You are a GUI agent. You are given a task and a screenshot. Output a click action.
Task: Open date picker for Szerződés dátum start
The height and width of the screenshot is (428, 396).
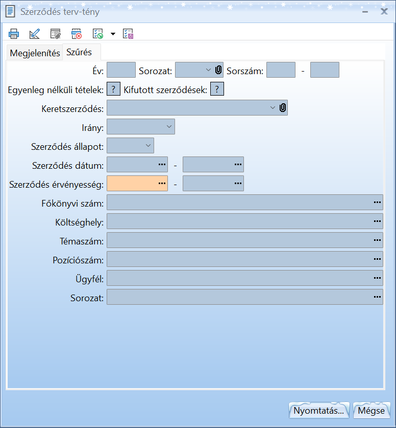(x=162, y=164)
